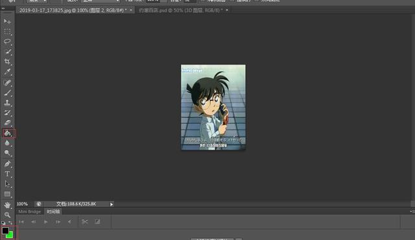Select the Brush tool
This screenshot has height=240, width=415.
pyautogui.click(x=7, y=93)
